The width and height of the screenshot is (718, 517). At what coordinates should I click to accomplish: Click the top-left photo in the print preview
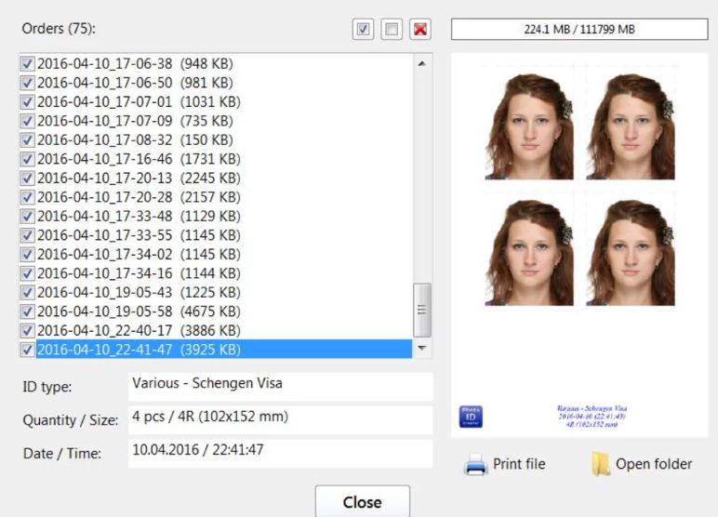(x=529, y=126)
